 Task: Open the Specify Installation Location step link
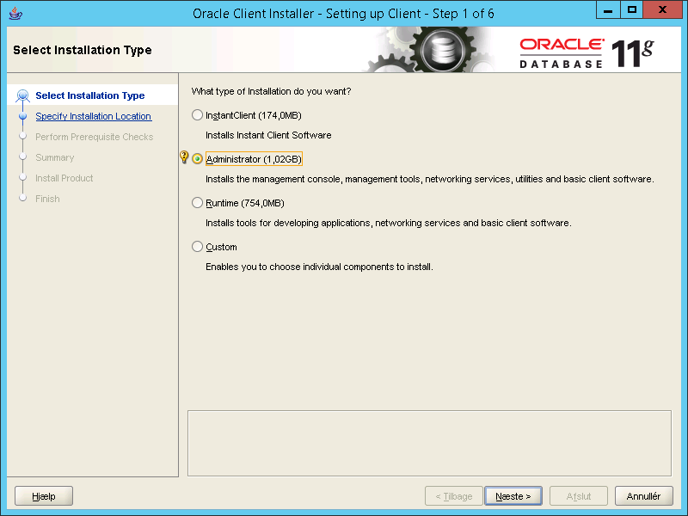pos(94,116)
